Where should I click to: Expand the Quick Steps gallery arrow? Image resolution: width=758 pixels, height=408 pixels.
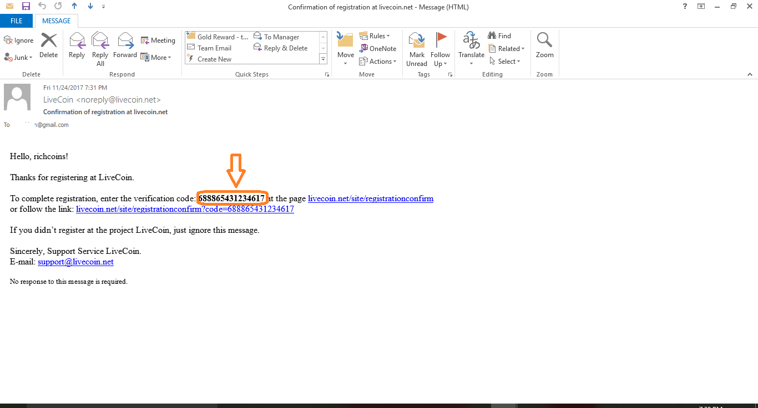(323, 58)
